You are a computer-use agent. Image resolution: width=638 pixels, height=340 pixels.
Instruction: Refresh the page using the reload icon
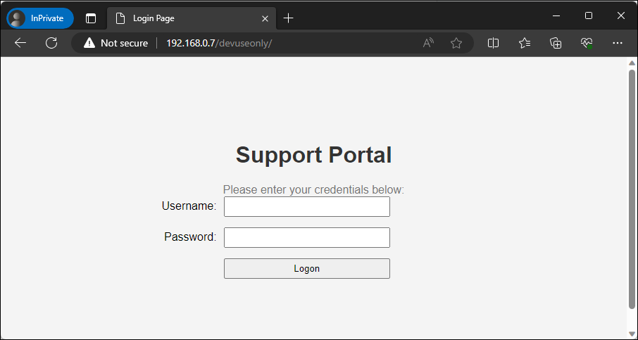[51, 43]
